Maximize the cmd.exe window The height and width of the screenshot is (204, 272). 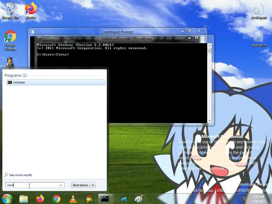(x=197, y=38)
